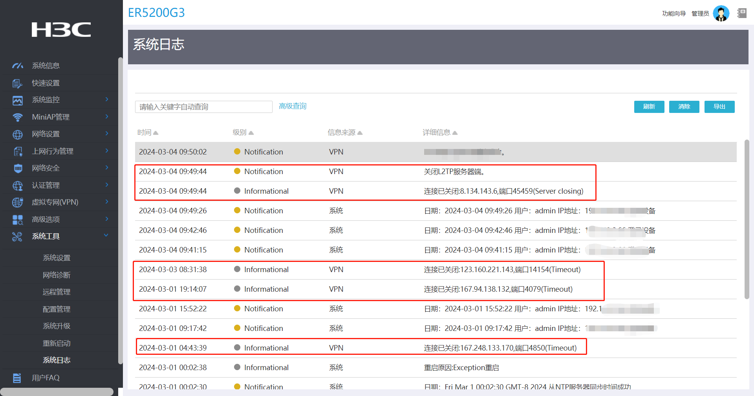
Task: Open the 远程管理 submenu item
Action: point(57,292)
